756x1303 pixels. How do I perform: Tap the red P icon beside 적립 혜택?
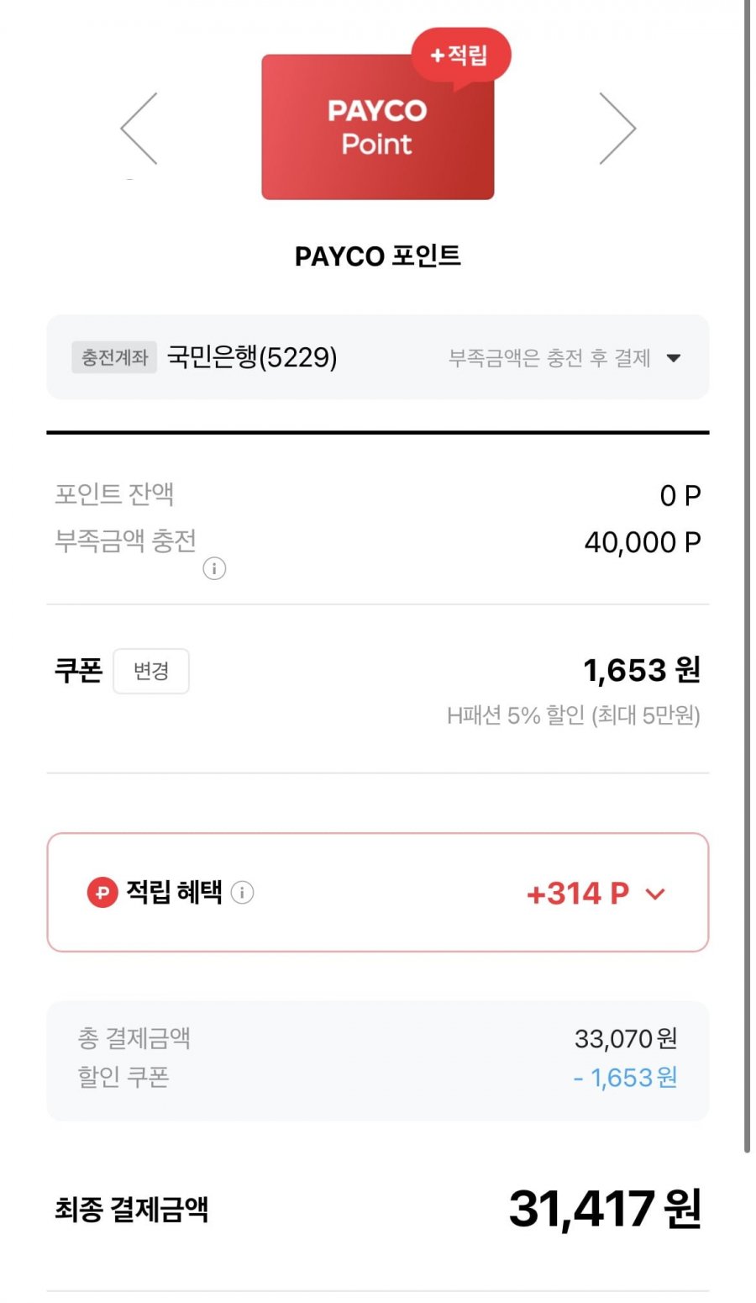point(102,893)
